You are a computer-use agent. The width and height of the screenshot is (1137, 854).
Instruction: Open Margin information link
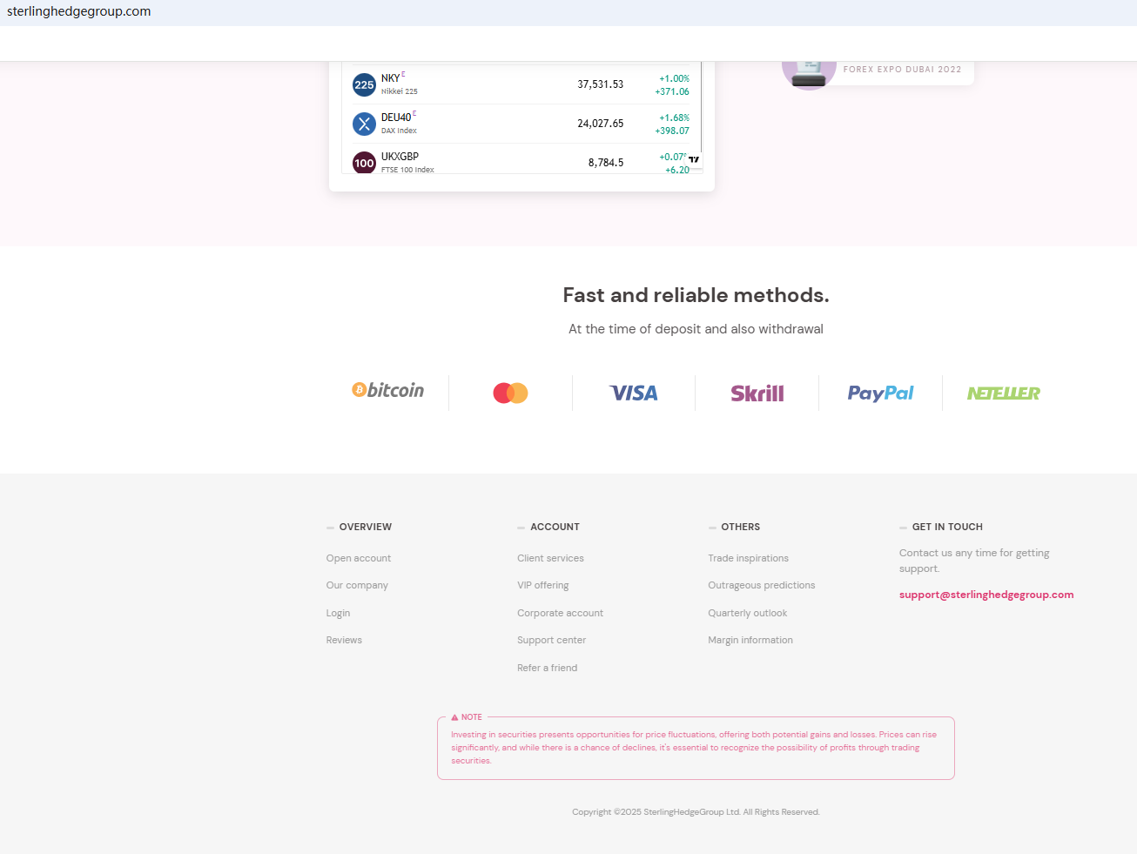pyautogui.click(x=750, y=640)
